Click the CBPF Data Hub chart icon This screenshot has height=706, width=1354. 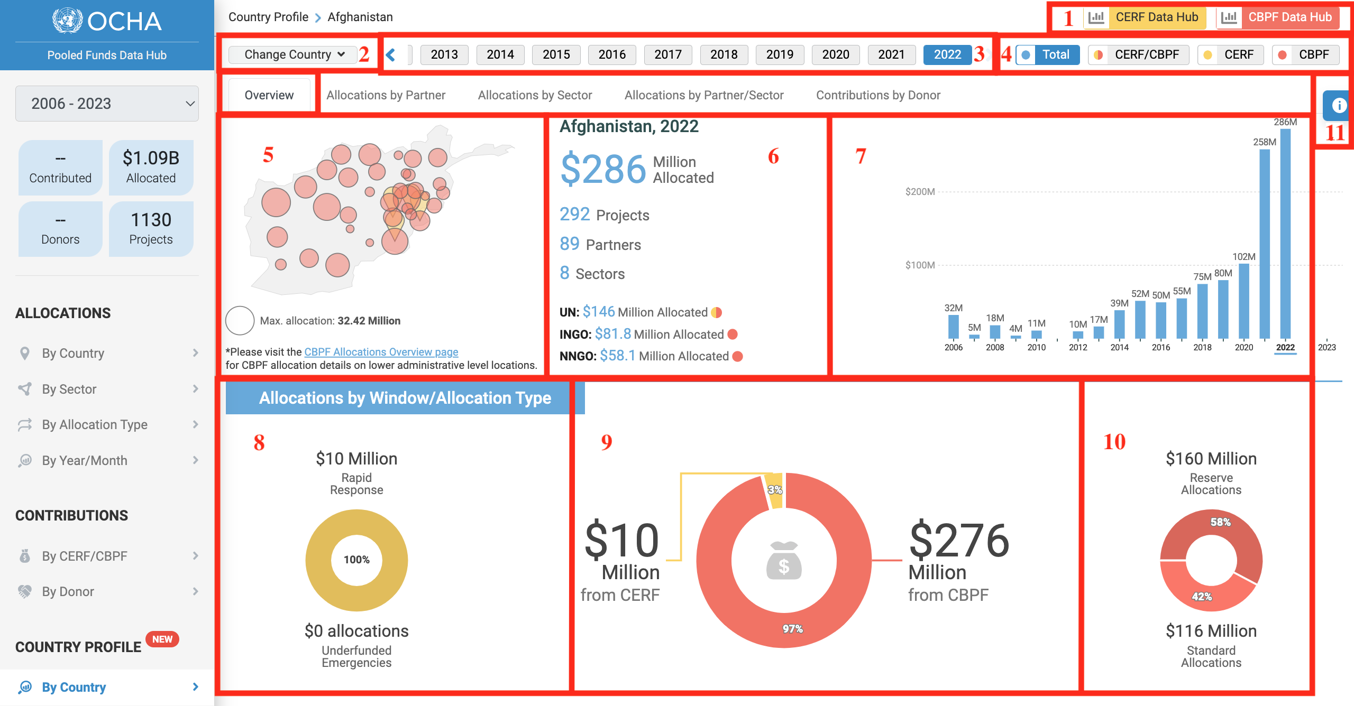pyautogui.click(x=1229, y=17)
